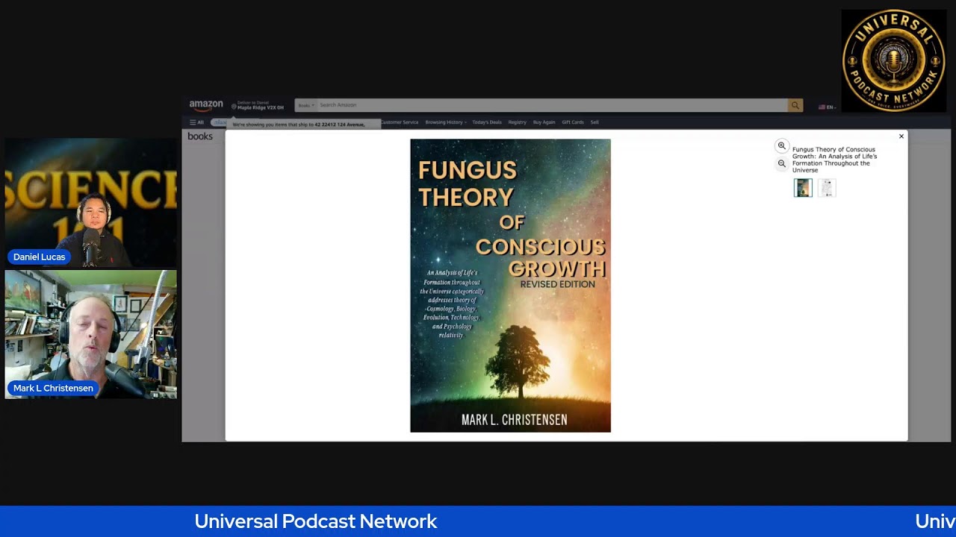This screenshot has height=537, width=956.
Task: Select the front cover thumbnail
Action: click(803, 188)
